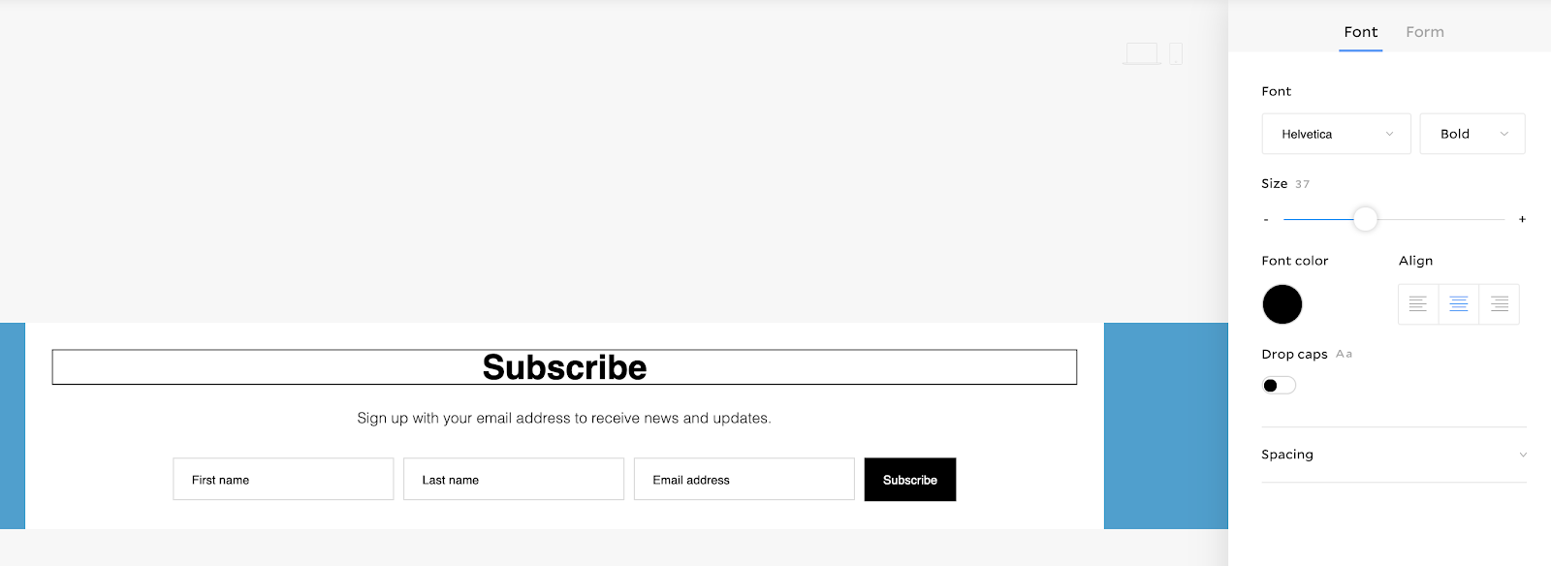The height and width of the screenshot is (566, 1551).
Task: Open the Helvetica font family dropdown
Action: tap(1336, 134)
